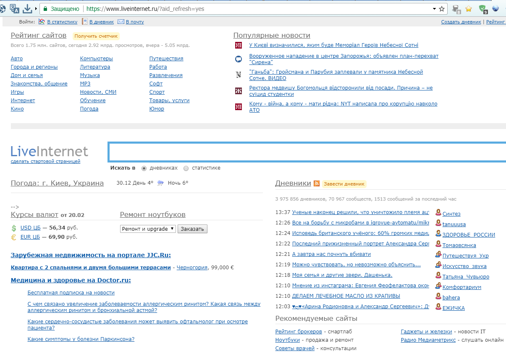
Task: Expand the address bar history dropdown arrow
Action: (x=434, y=9)
